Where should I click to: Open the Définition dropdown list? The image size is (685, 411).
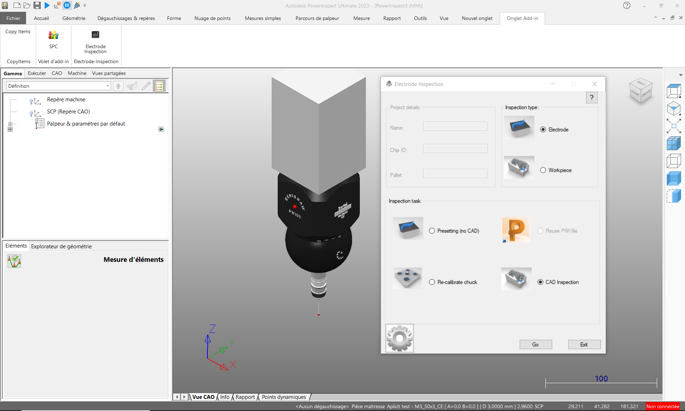(x=107, y=86)
